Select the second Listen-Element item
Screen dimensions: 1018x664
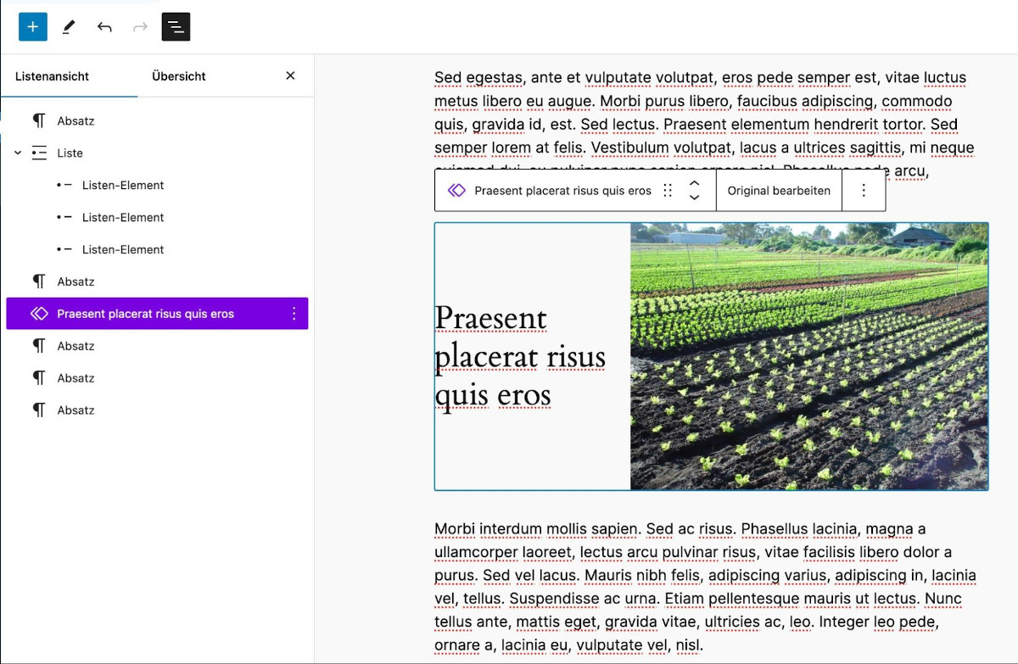tap(157, 218)
